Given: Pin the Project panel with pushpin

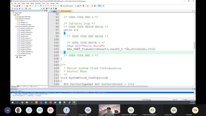Looking at the screenshot, I should tap(45, 11).
